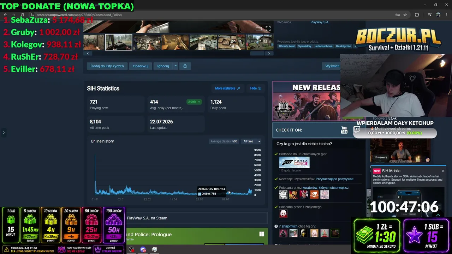Open the first friend avatar who wants this game
The image size is (452, 254).
click(283, 233)
